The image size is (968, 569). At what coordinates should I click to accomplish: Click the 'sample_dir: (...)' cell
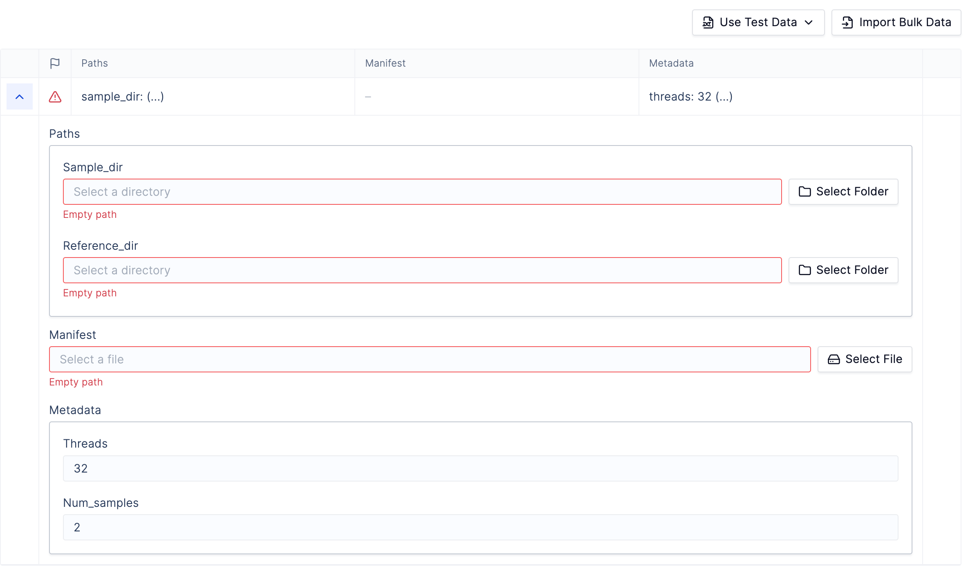point(213,97)
